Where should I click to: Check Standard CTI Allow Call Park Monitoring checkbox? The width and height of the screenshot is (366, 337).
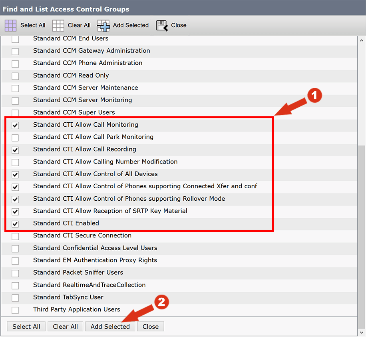pos(15,138)
